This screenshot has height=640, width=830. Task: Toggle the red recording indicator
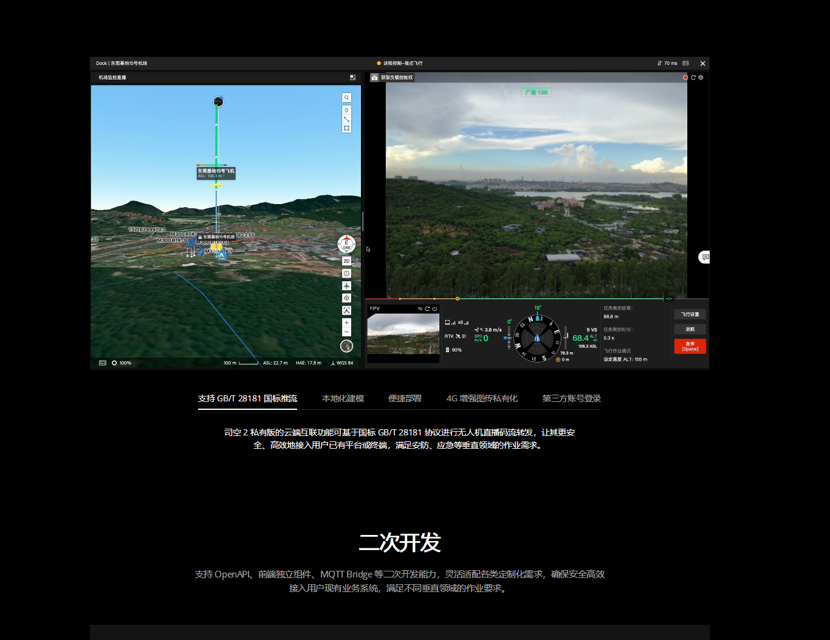(685, 78)
